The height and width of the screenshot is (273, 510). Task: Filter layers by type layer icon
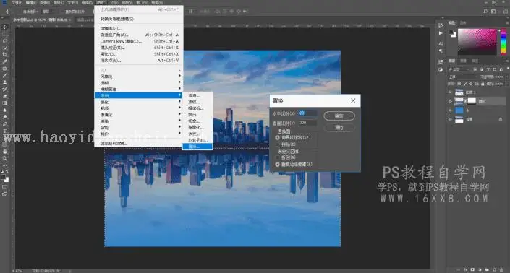488,69
